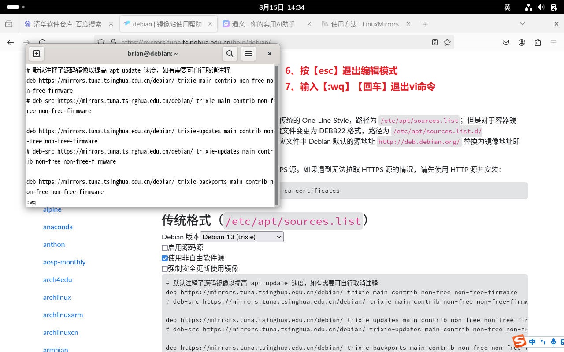This screenshot has height=352, width=564.
Task: Open the anthon mirror help link
Action: click(54, 244)
